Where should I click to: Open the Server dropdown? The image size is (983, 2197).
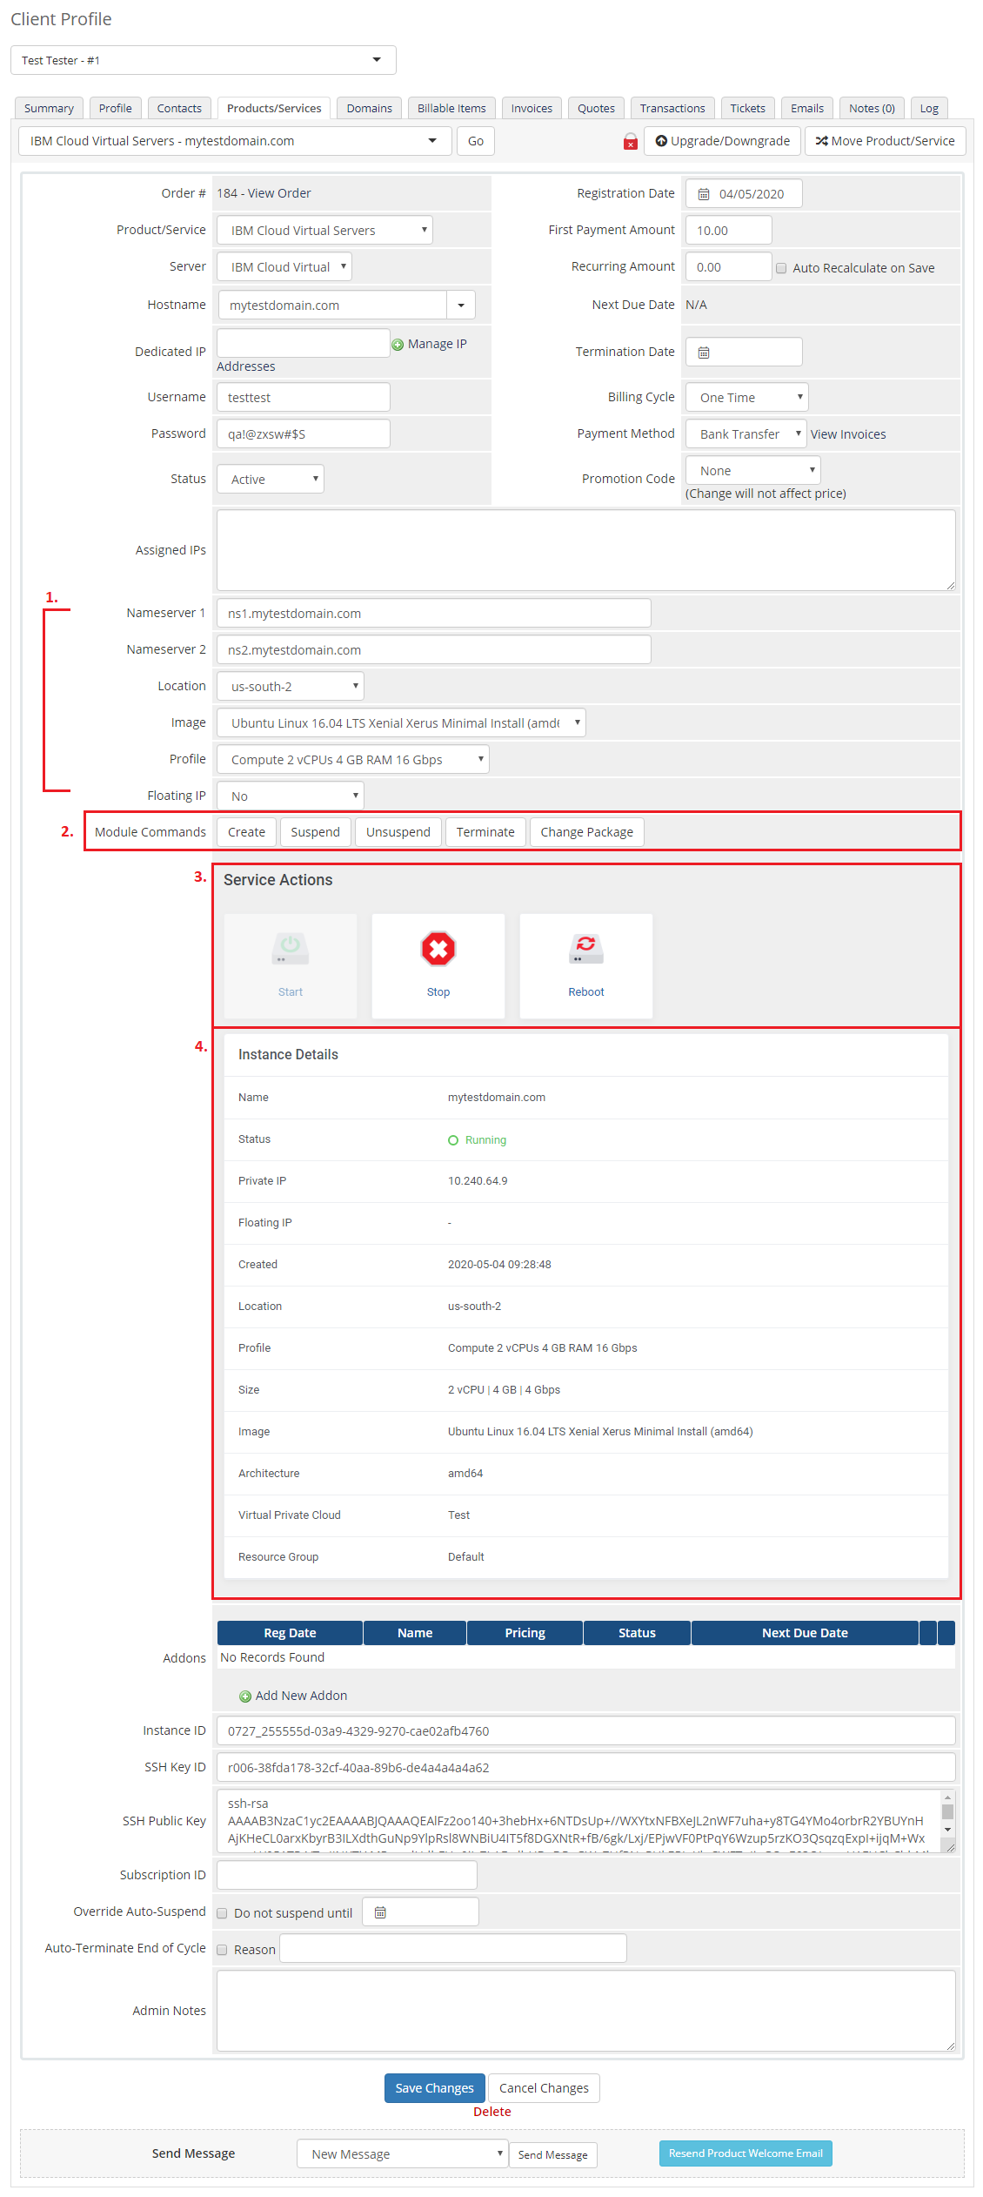tap(284, 266)
